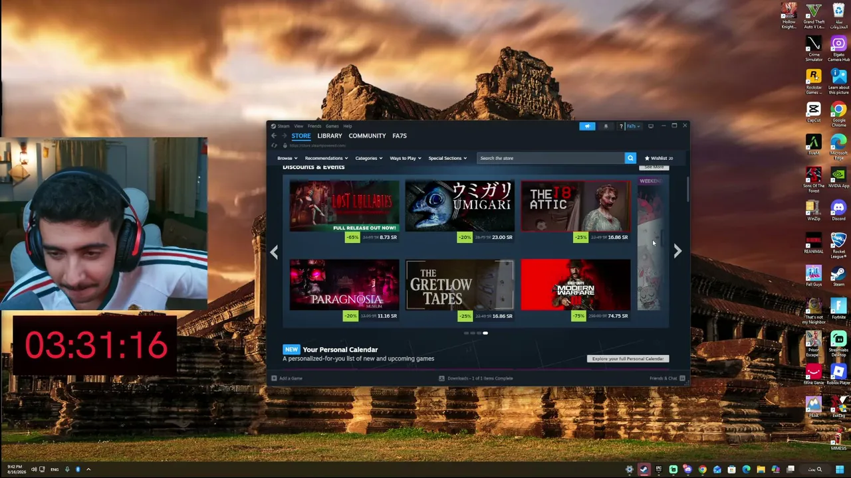Viewport: 851px width, 478px height.
Task: Open NVIDIA App desktop shortcut
Action: pyautogui.click(x=838, y=178)
